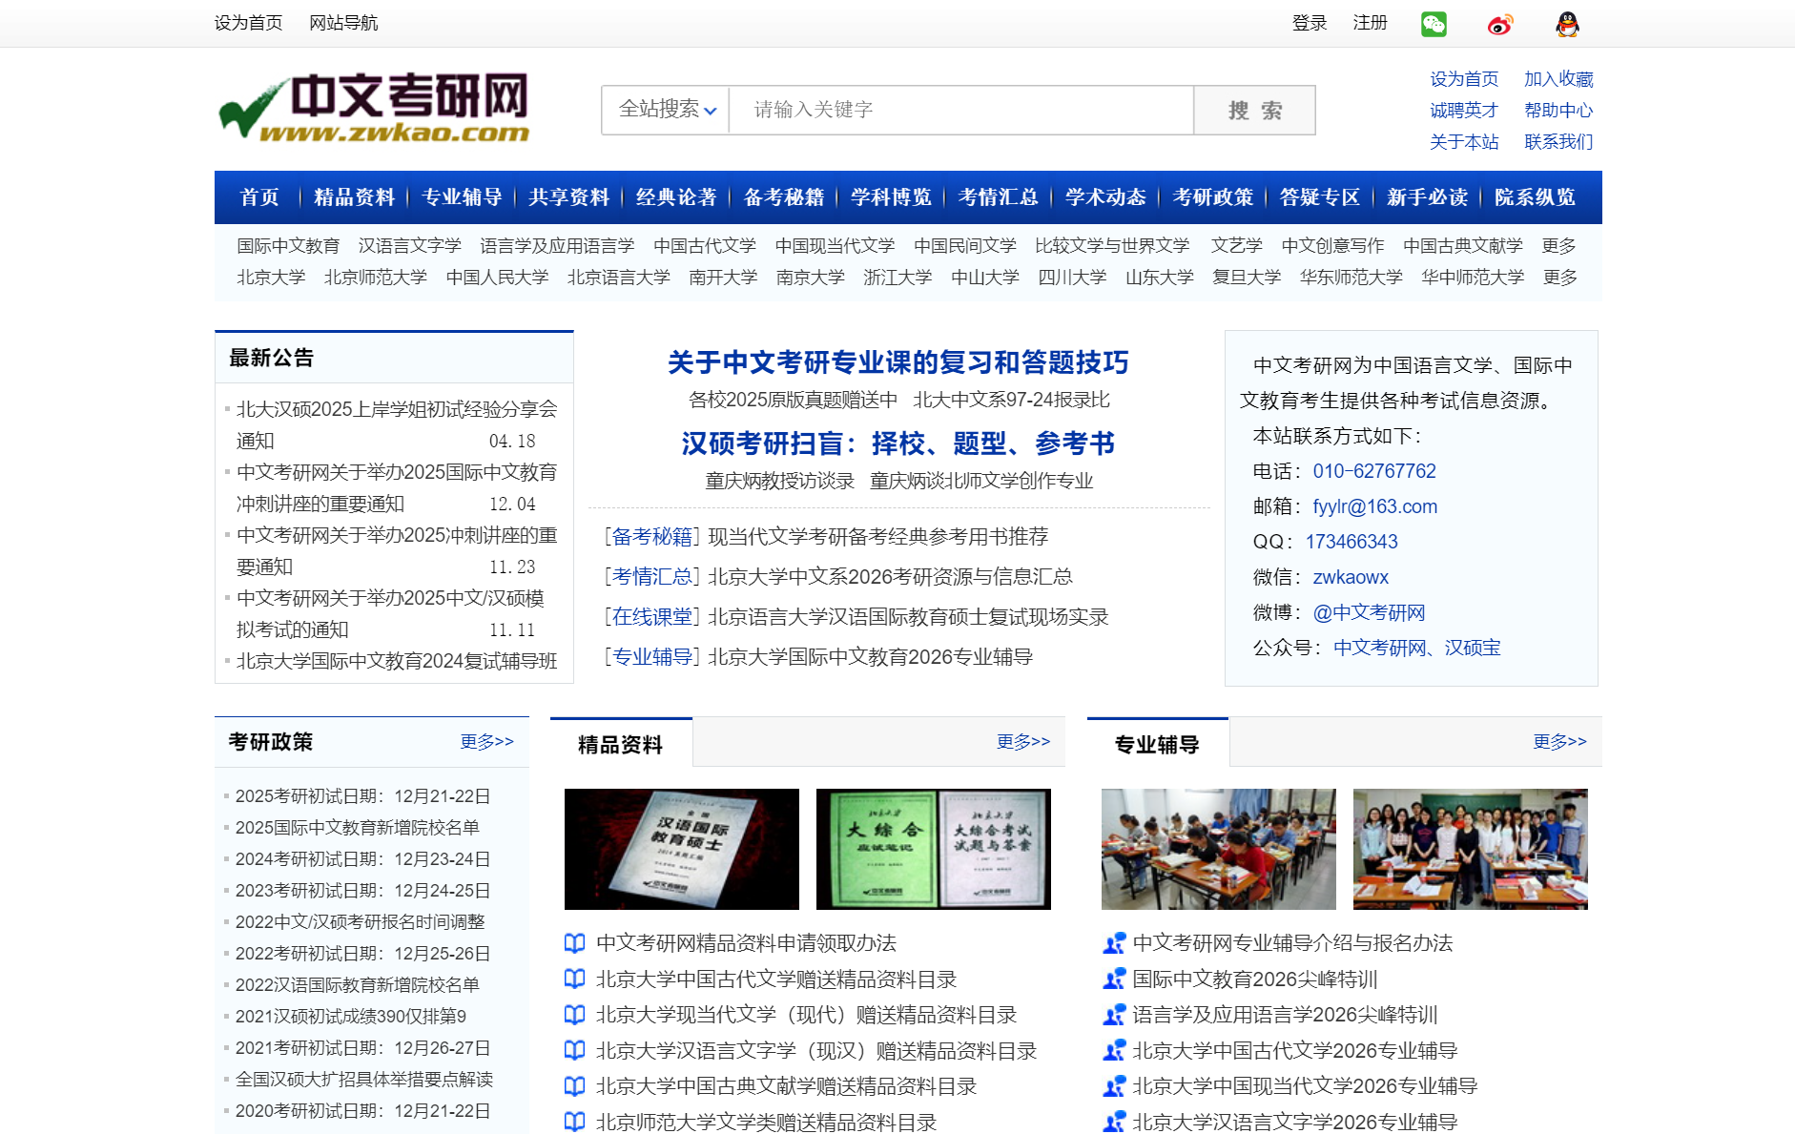The image size is (1795, 1134).
Task: Open the QQ penguin icon
Action: (x=1567, y=24)
